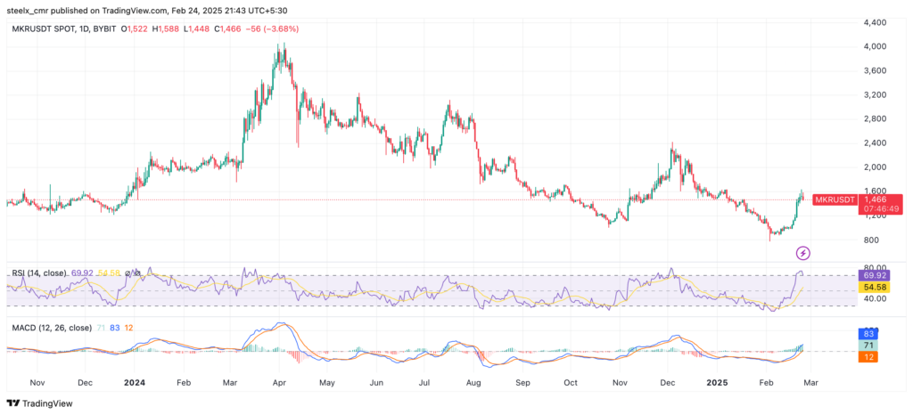The height and width of the screenshot is (415, 913).
Task: Click the 1,600 price axis label
Action: tap(876, 191)
